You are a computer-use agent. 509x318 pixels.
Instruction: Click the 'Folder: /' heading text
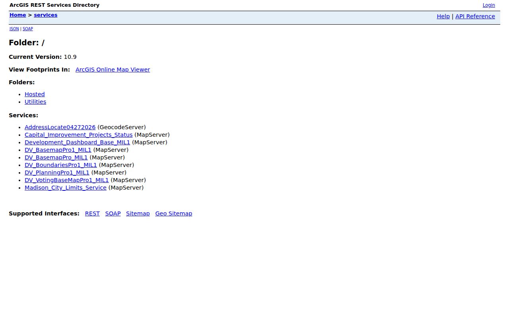tap(27, 43)
